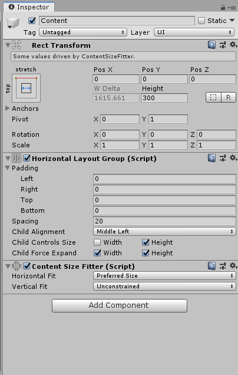Disable the Horizontal Layout Group component

click(27, 158)
